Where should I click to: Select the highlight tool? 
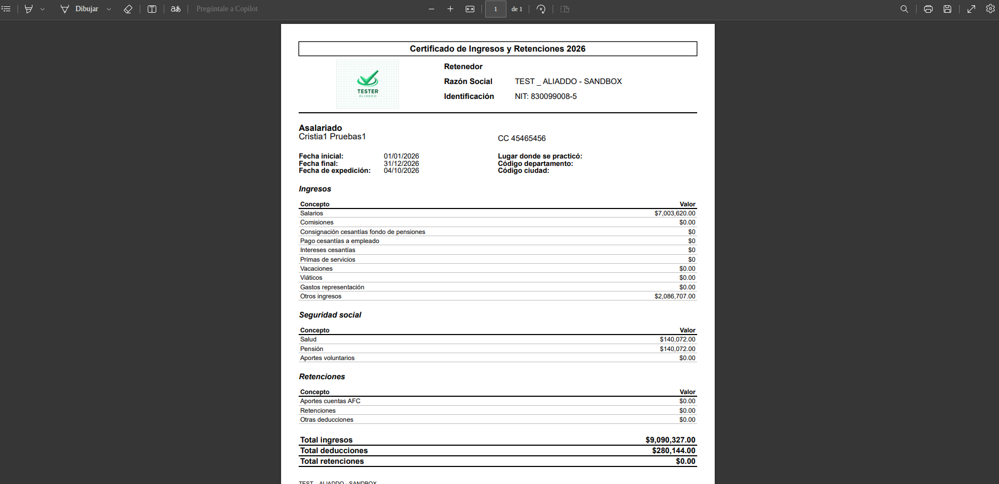pos(29,9)
